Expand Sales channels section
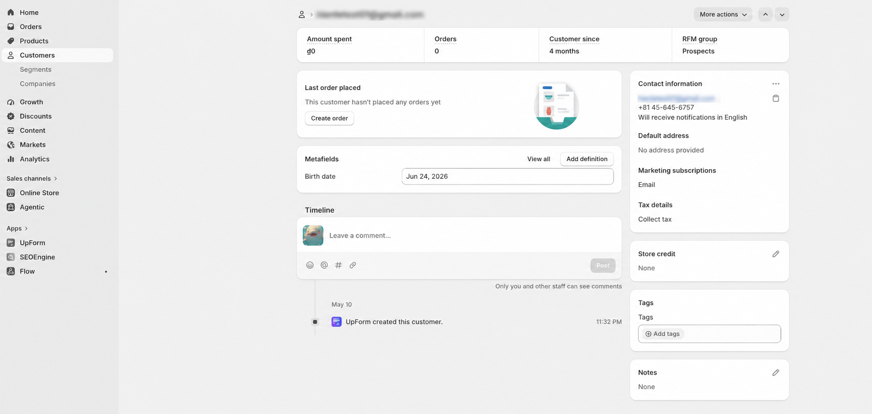The image size is (872, 414). pos(32,178)
